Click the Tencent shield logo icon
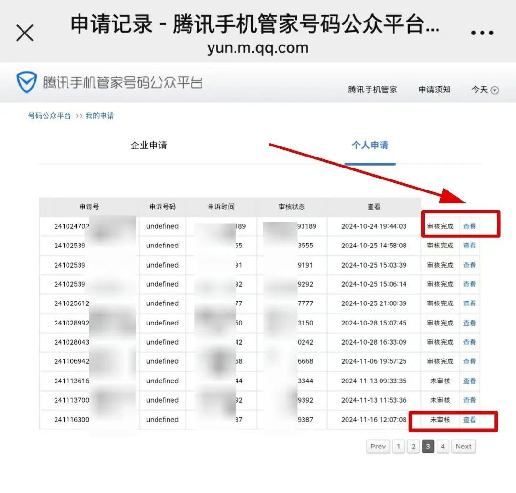516x493 pixels. pos(27,82)
